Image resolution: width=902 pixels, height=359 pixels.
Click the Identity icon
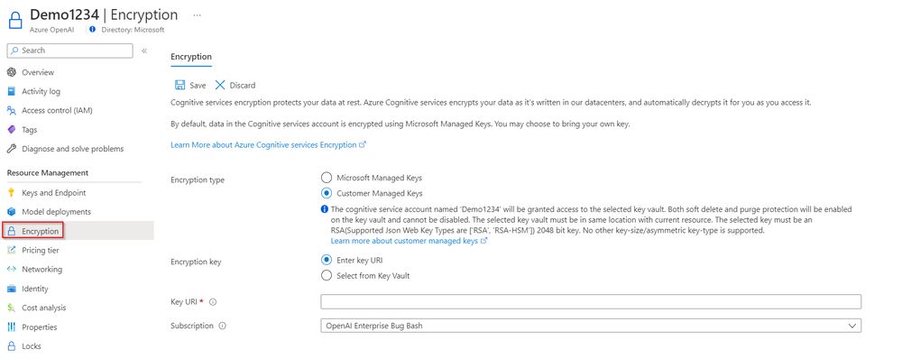click(x=12, y=289)
